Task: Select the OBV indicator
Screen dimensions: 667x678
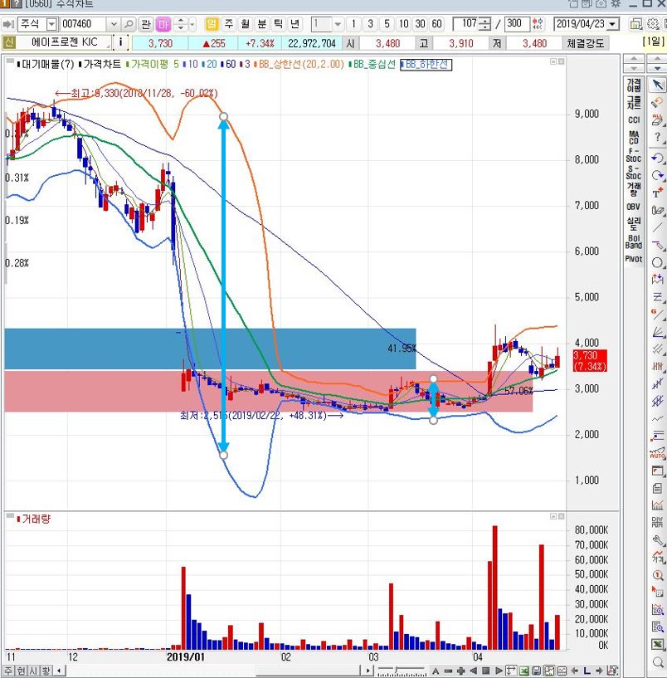Action: tap(633, 207)
